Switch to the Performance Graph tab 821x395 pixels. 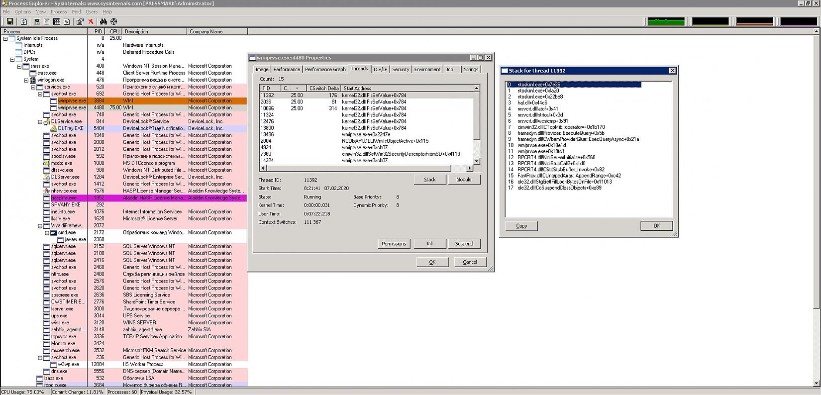(x=325, y=70)
